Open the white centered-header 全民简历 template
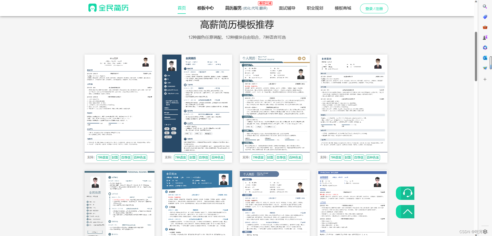The height and width of the screenshot is (236, 492). pyautogui.click(x=119, y=103)
